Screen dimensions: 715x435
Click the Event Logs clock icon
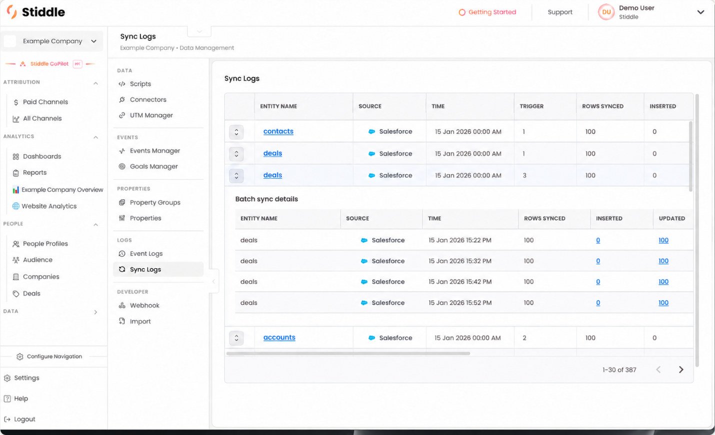[122, 254]
